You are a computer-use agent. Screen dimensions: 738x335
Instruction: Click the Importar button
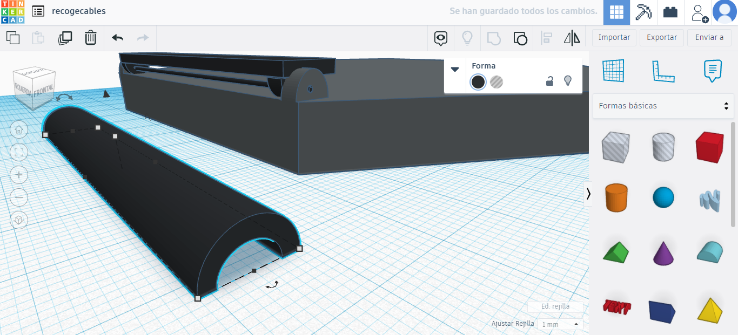pos(614,37)
